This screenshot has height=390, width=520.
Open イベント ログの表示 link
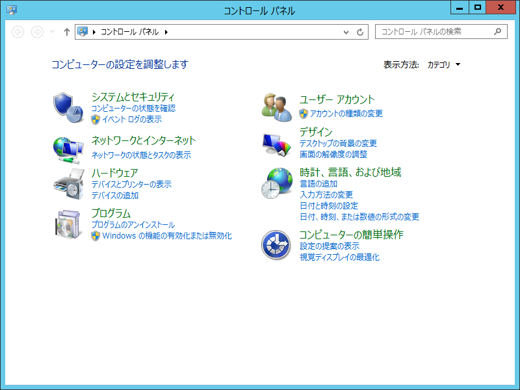click(x=132, y=120)
